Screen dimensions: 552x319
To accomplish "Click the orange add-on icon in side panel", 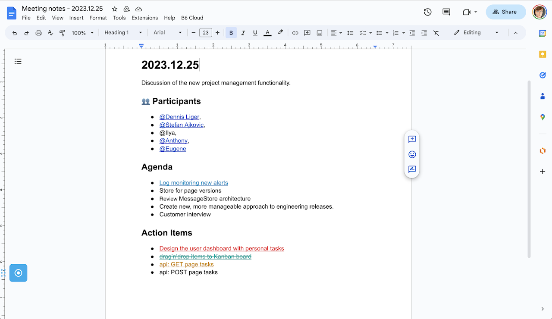I will coord(543,150).
